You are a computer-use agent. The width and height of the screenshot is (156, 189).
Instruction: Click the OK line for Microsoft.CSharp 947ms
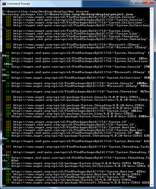(x=77, y=86)
